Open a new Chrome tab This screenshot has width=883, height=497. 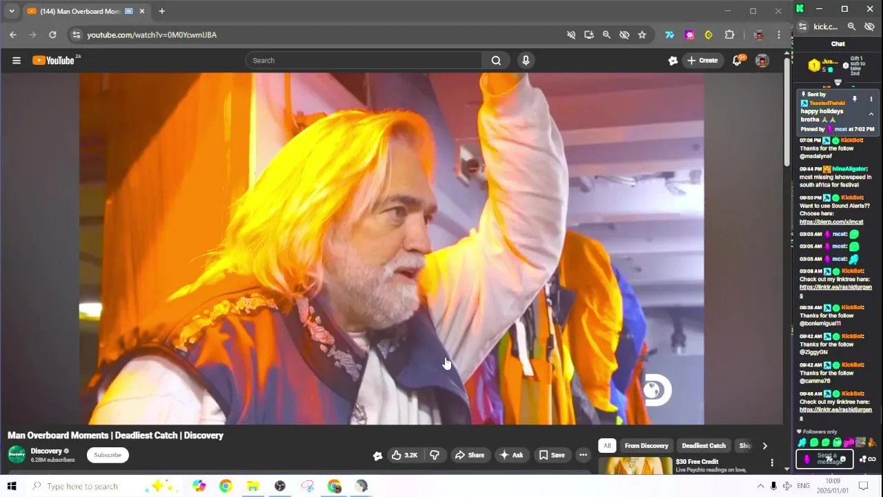coord(161,11)
